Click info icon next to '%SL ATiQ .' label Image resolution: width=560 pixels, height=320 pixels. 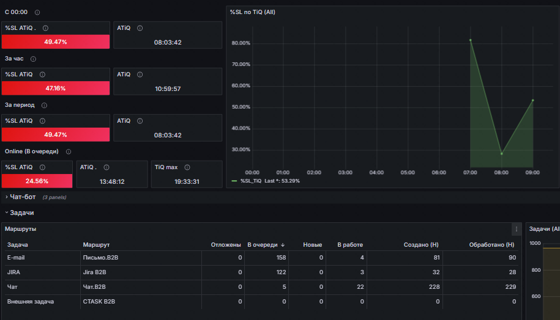(x=45, y=28)
